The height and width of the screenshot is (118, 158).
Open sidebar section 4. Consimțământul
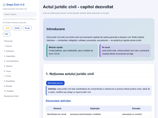pyautogui.click(x=11, y=61)
